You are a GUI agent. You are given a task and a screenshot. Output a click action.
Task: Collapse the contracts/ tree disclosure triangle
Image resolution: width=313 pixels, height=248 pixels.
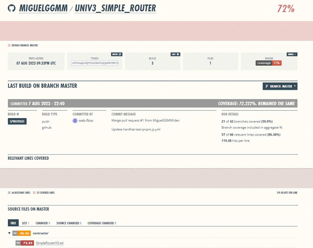[9, 233]
